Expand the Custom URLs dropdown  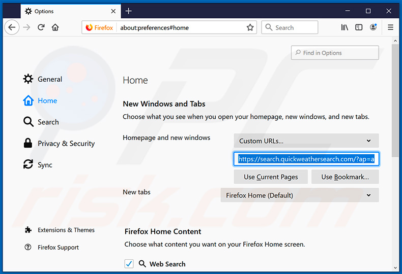tap(306, 141)
